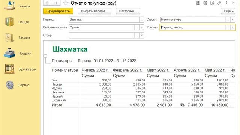The height and width of the screenshot is (135, 240).
Task: Click the Строки field with Номенклатура
Action: pyautogui.click(x=192, y=19)
